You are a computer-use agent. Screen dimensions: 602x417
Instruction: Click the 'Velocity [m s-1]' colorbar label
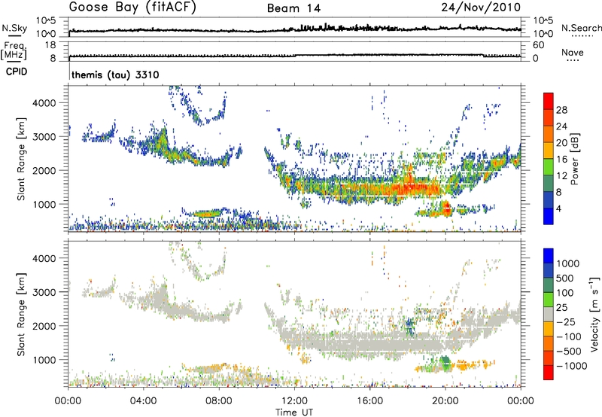pos(594,314)
